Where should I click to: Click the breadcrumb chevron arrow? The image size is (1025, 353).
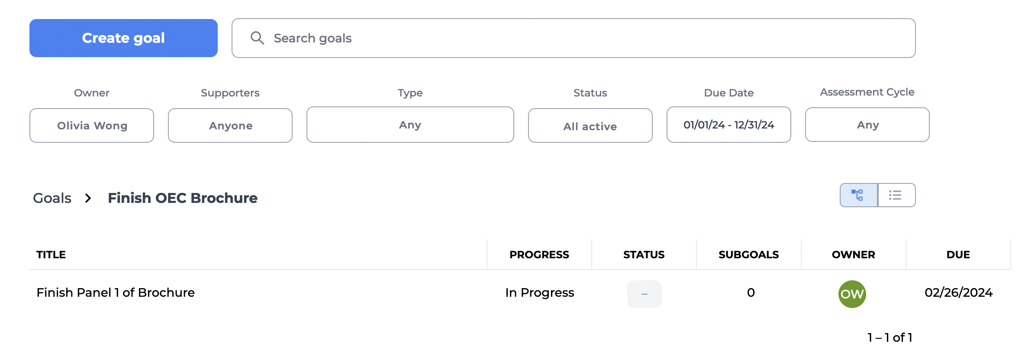pyautogui.click(x=88, y=198)
